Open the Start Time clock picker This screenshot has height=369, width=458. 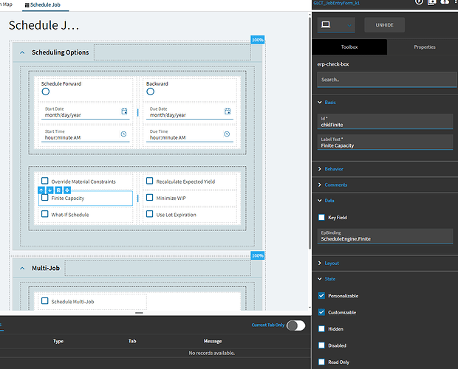[124, 134]
